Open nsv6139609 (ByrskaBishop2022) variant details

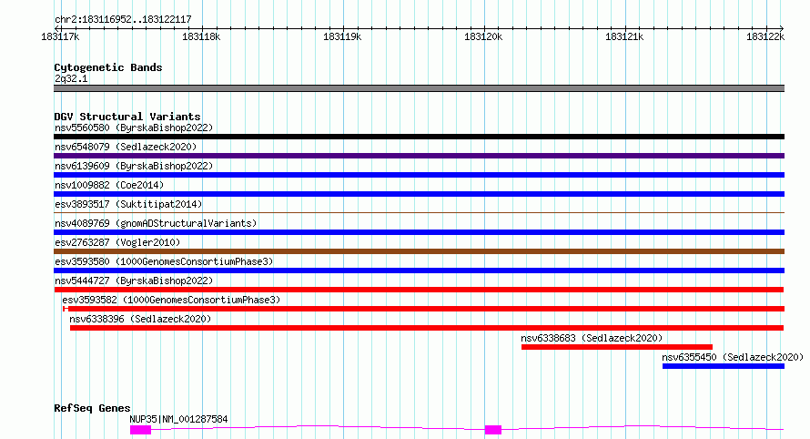(x=134, y=166)
